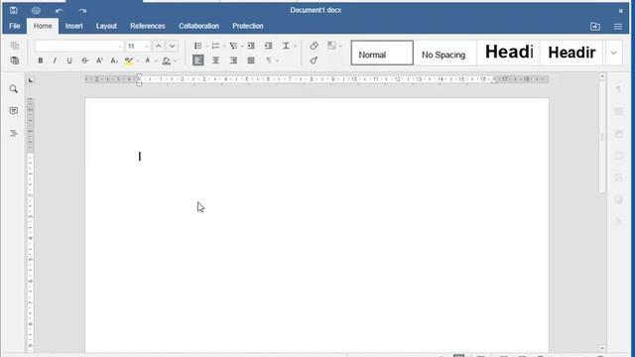Apply the second Heading style

(571, 53)
